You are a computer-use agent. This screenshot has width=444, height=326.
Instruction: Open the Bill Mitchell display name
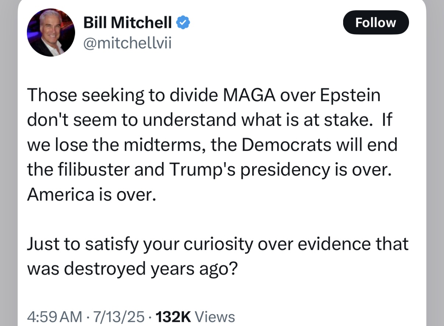coord(128,23)
